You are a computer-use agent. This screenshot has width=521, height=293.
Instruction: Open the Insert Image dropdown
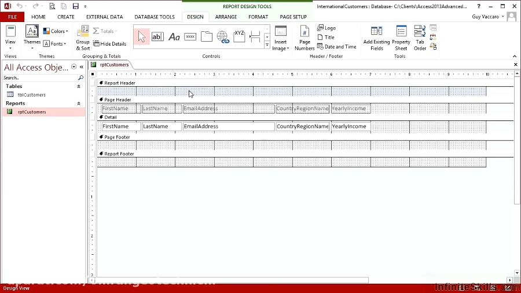click(280, 39)
